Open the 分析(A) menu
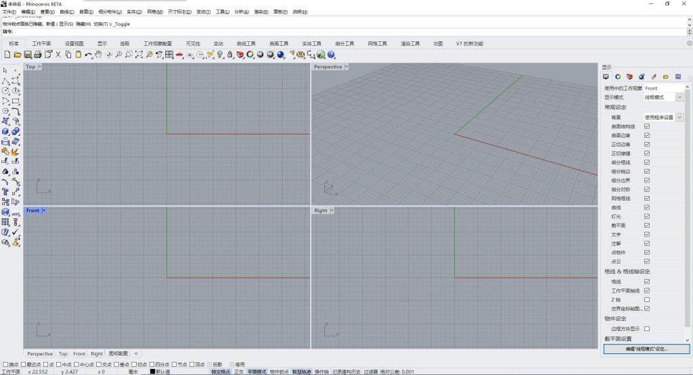The height and width of the screenshot is (375, 693). (x=242, y=12)
